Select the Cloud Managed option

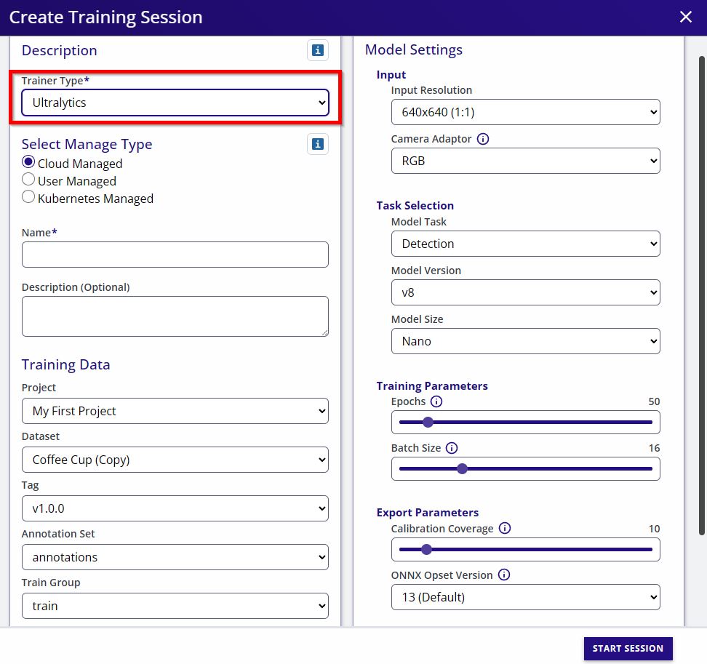(x=28, y=161)
